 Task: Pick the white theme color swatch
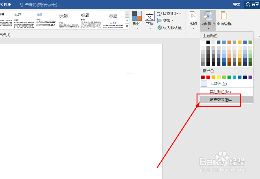click(x=203, y=42)
